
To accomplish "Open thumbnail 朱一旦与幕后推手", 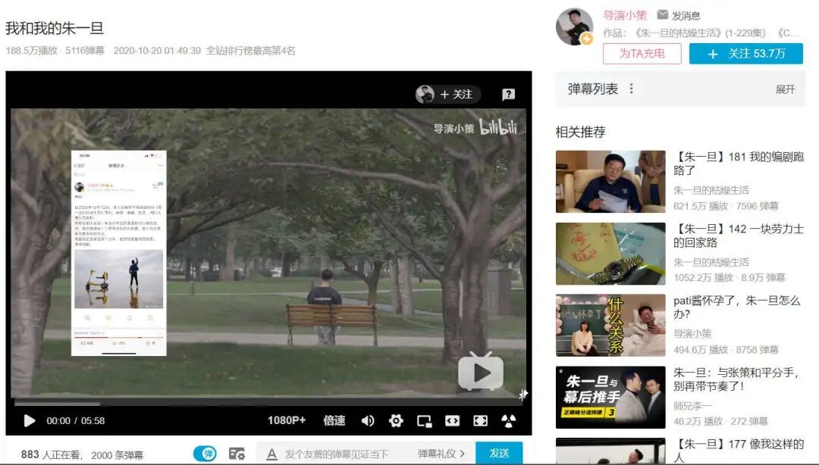I will 610,397.
